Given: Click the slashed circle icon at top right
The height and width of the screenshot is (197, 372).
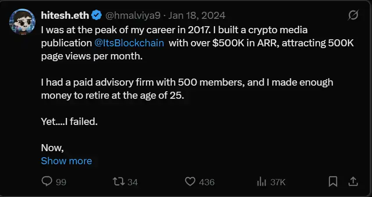Looking at the screenshot, I should tap(352, 16).
